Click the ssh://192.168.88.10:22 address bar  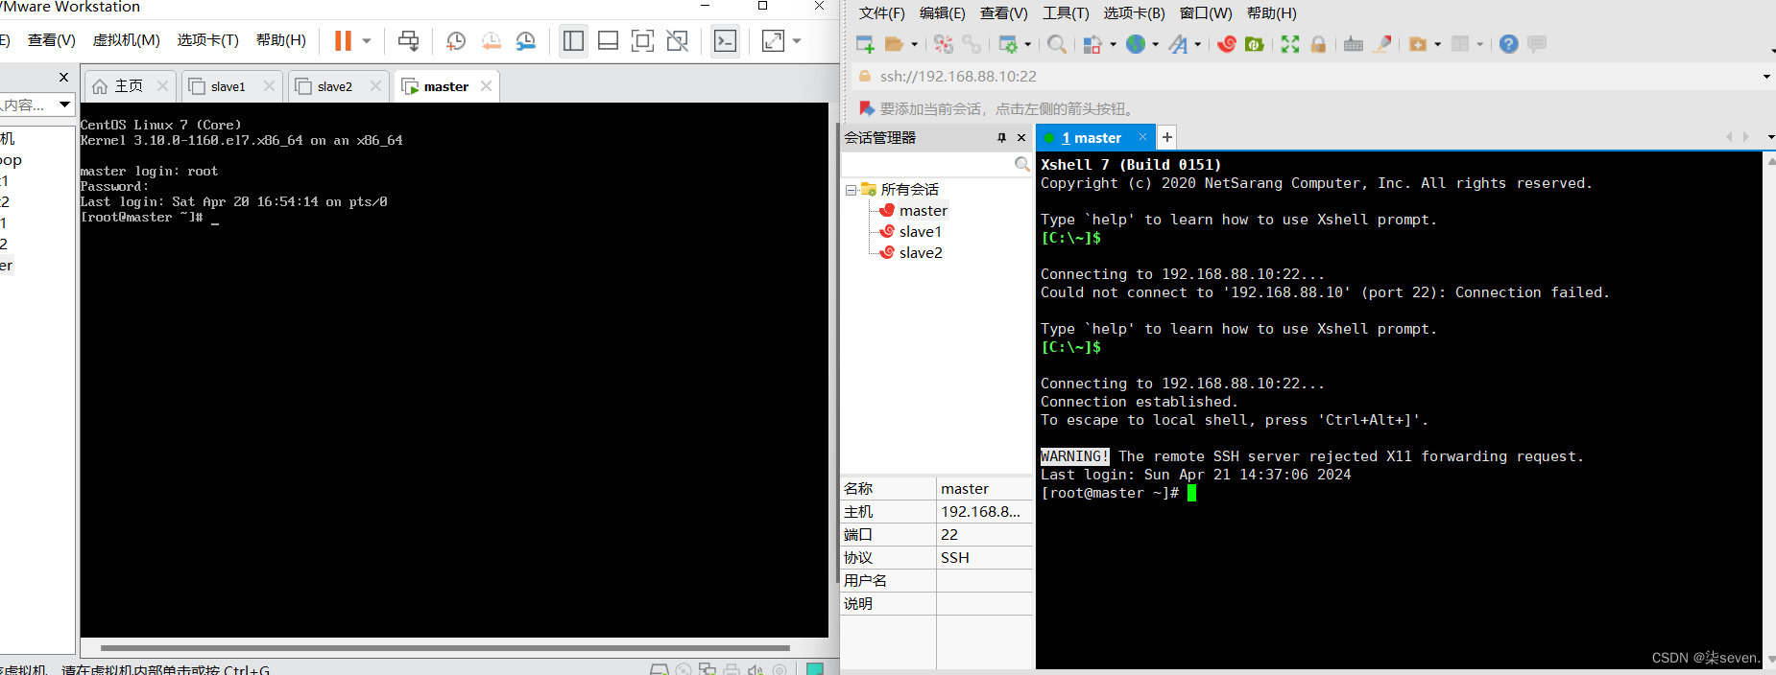(1304, 77)
